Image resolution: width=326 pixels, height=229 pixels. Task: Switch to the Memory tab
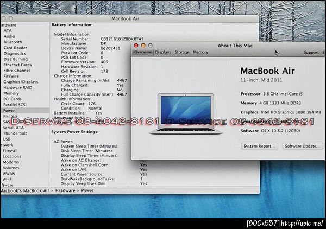point(200,52)
